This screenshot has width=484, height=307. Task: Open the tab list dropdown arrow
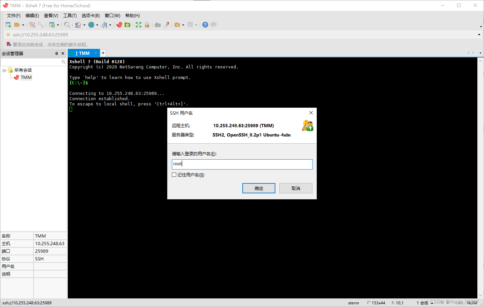pyautogui.click(x=480, y=53)
